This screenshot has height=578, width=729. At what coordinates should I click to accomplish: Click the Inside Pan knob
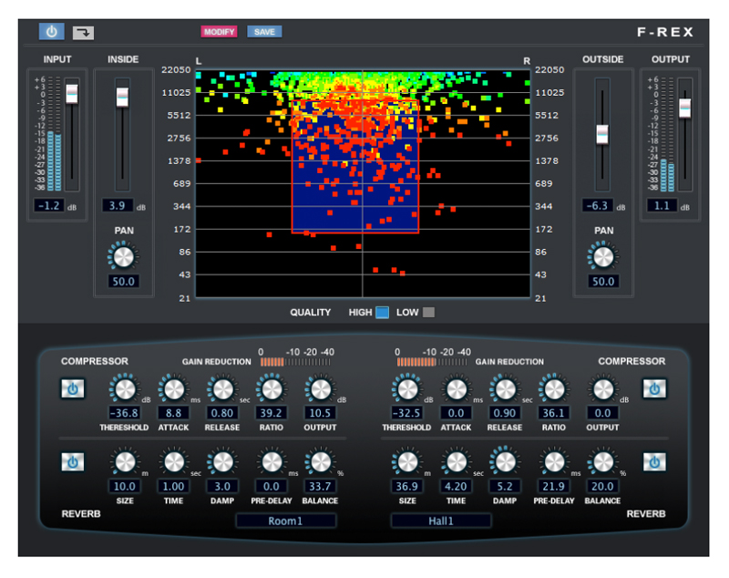coord(124,256)
